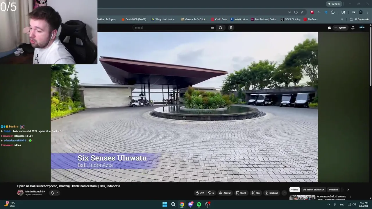372x209 pixels.
Task: Open the General Tso's Chick... bookmark
Action: [x=194, y=19]
